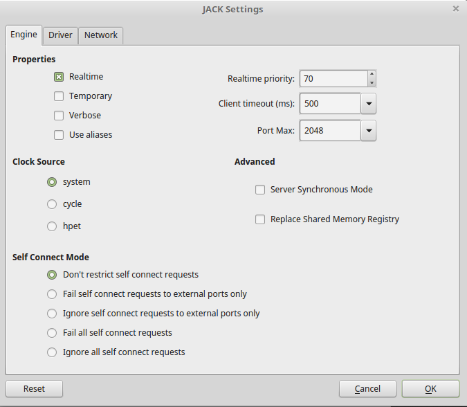Click the OK button
The image size is (467, 407).
pyautogui.click(x=430, y=389)
